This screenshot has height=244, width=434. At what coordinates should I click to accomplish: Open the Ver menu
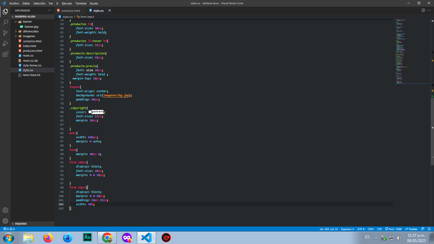[51, 3]
